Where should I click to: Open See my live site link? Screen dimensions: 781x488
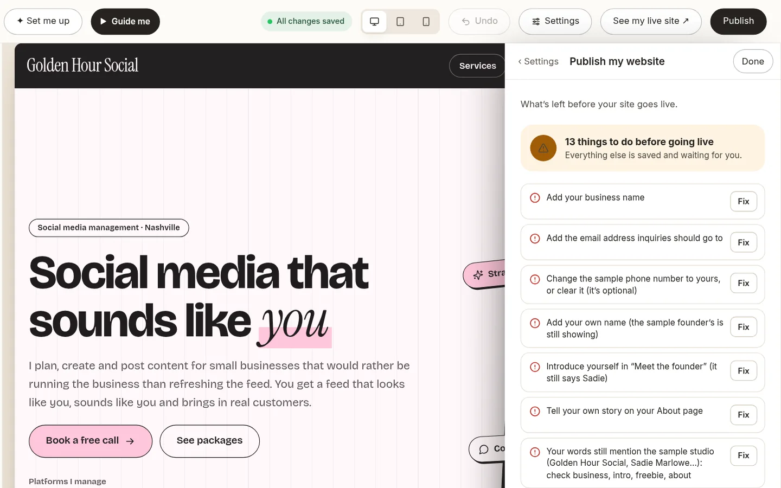651,21
